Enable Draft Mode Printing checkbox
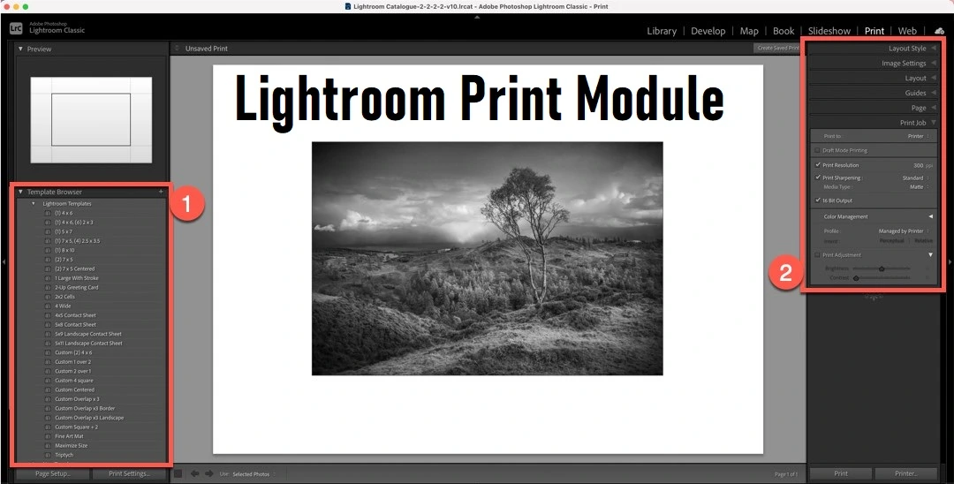Screen dimensions: 954x484 point(818,150)
